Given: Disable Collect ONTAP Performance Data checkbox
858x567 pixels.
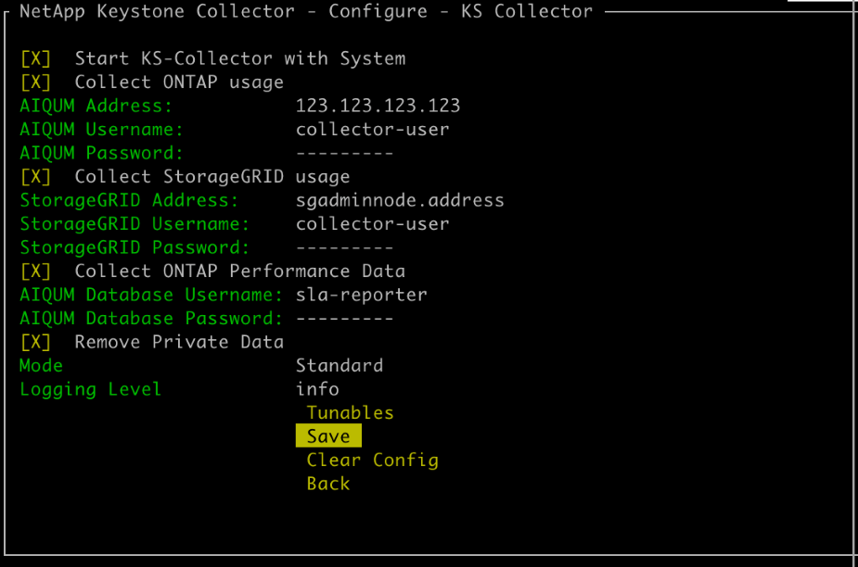Looking at the screenshot, I should pos(35,271).
